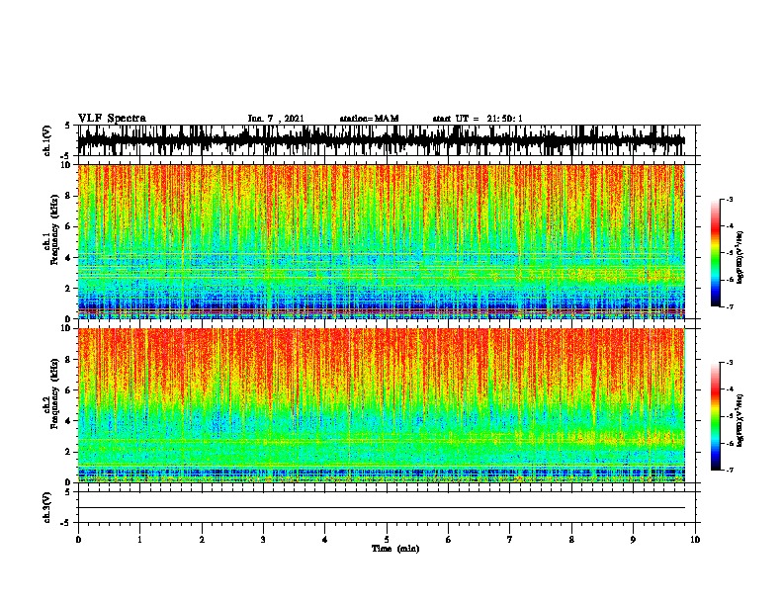Click the "5" volt tick on ch.1 waveform
This screenshot has height=605, width=783.
67,126
